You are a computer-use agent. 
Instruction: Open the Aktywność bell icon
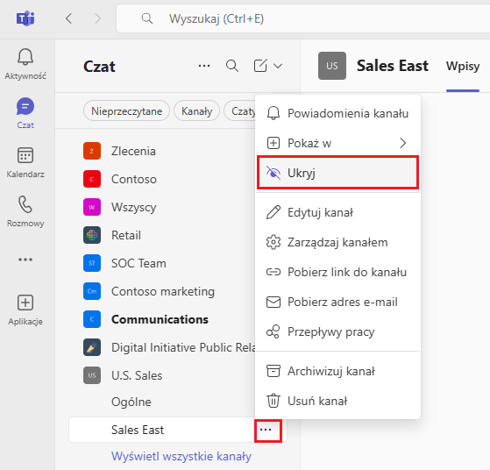click(25, 57)
